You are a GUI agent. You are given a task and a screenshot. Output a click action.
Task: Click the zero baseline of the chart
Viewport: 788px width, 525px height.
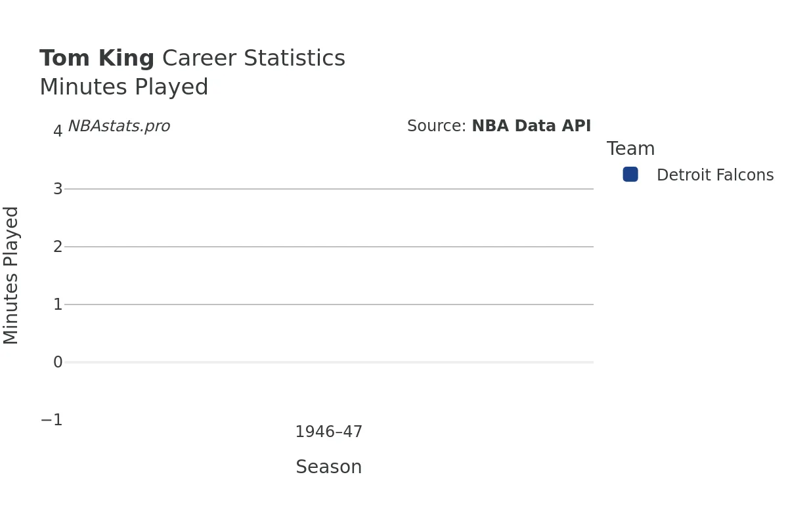click(328, 362)
